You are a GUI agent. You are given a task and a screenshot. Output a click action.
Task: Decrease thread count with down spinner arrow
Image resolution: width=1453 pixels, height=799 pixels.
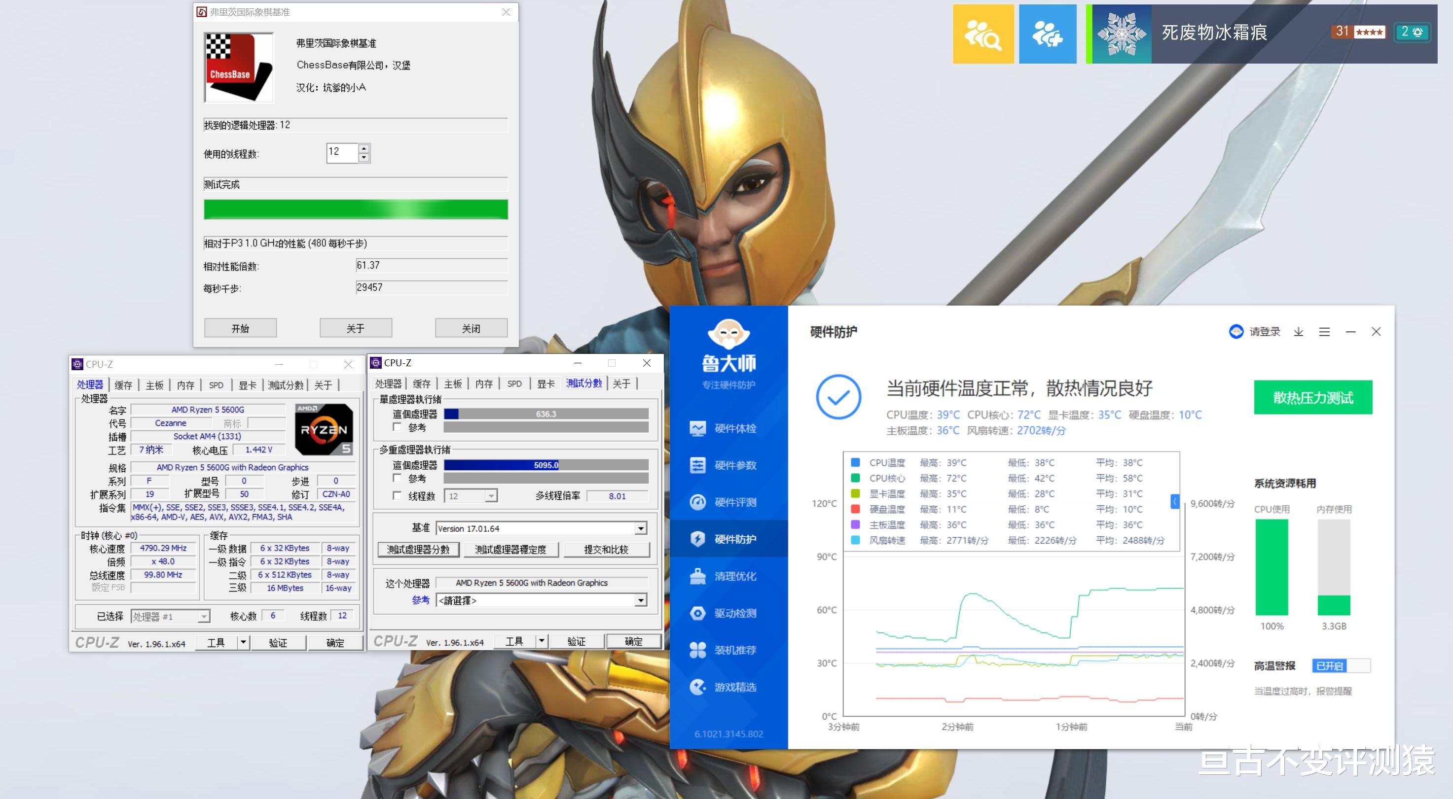(x=364, y=158)
